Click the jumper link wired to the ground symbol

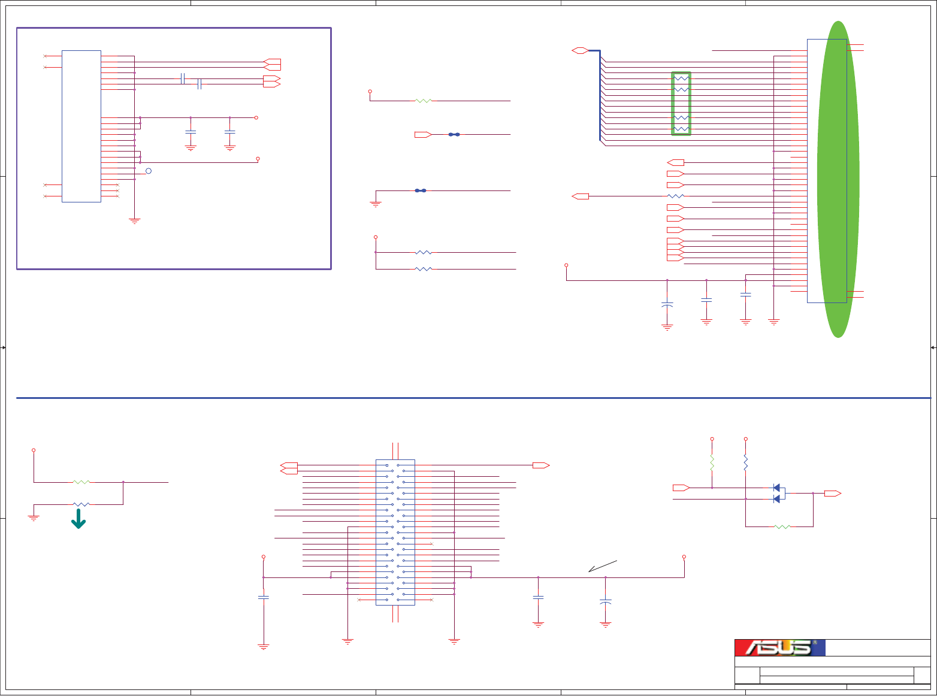tap(421, 190)
